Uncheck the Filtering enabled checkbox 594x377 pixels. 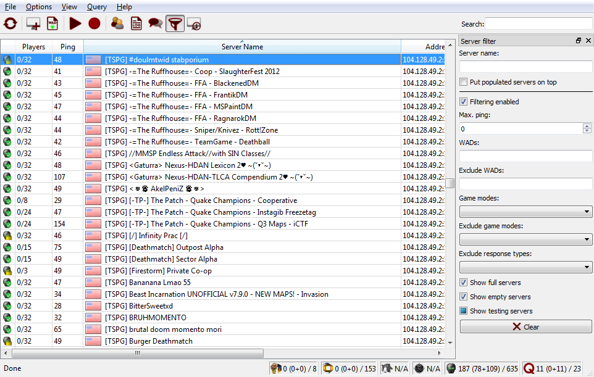pyautogui.click(x=464, y=102)
